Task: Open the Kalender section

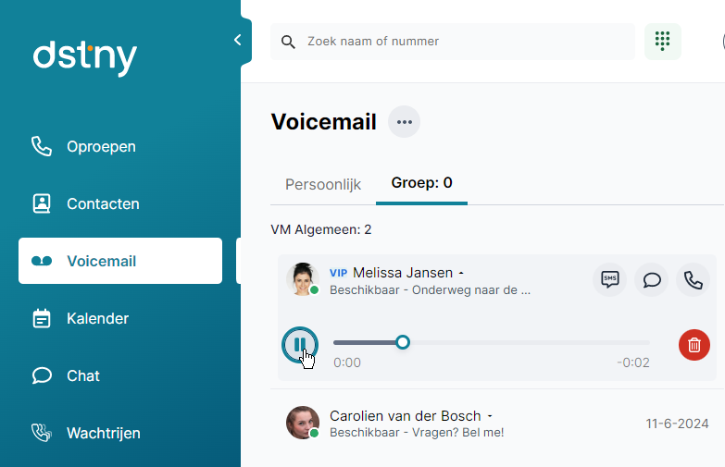Action: pos(97,318)
